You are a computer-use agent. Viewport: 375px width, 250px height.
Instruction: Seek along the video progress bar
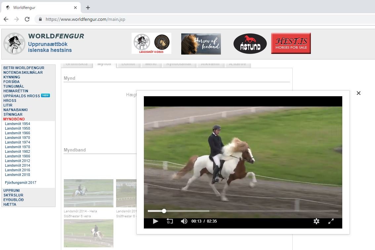click(x=243, y=211)
